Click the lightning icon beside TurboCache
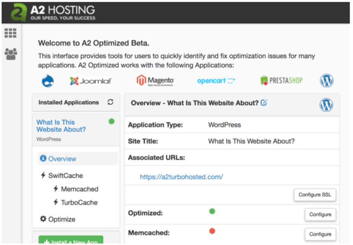The width and height of the screenshot is (353, 245). click(x=56, y=202)
